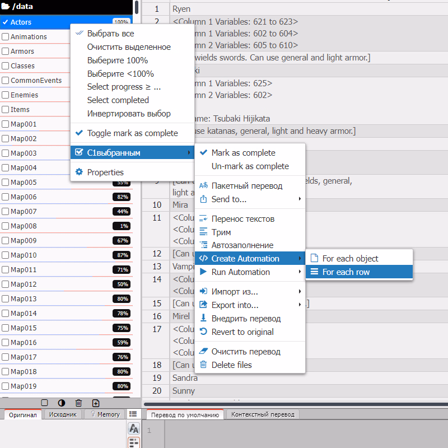Click the Перенос текстов wrap icon
The width and height of the screenshot is (448, 448).
point(203,219)
